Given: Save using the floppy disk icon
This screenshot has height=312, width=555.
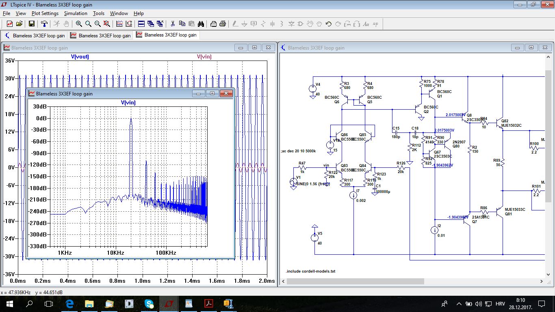Looking at the screenshot, I should coord(31,24).
